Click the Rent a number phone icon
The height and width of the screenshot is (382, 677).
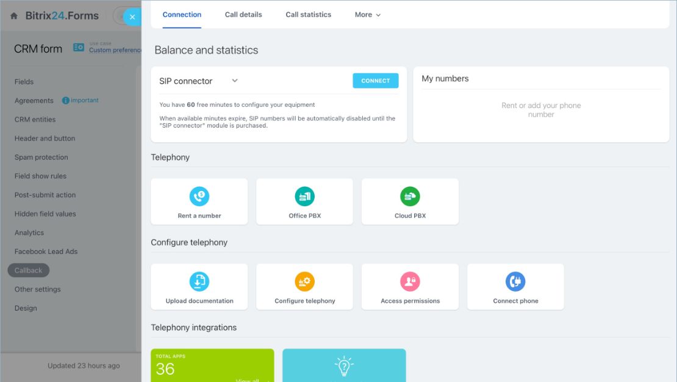[x=199, y=196]
